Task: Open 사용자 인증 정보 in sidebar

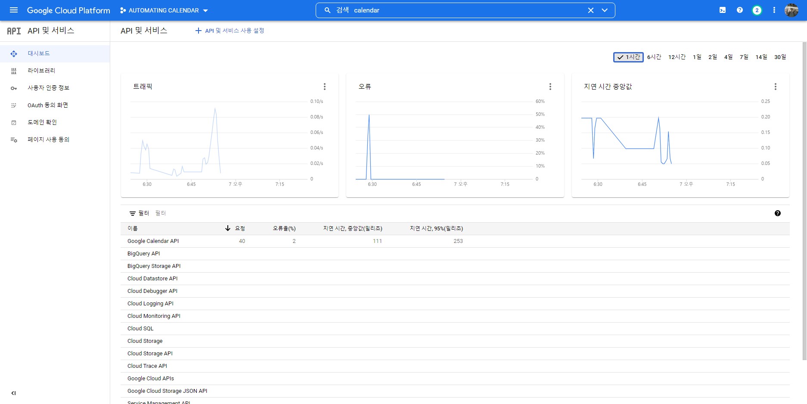Action: (55, 88)
